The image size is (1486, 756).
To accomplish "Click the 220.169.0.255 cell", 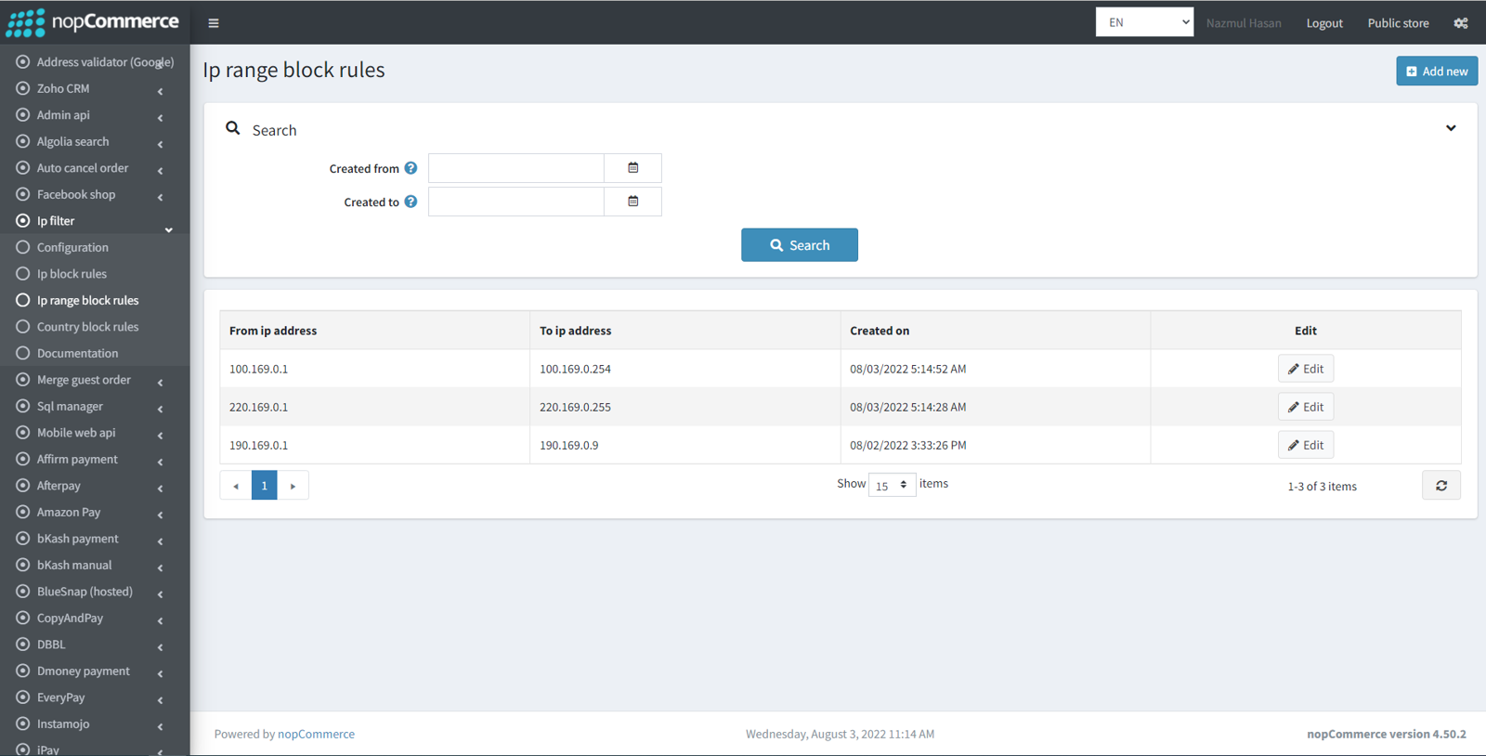I will (x=684, y=407).
